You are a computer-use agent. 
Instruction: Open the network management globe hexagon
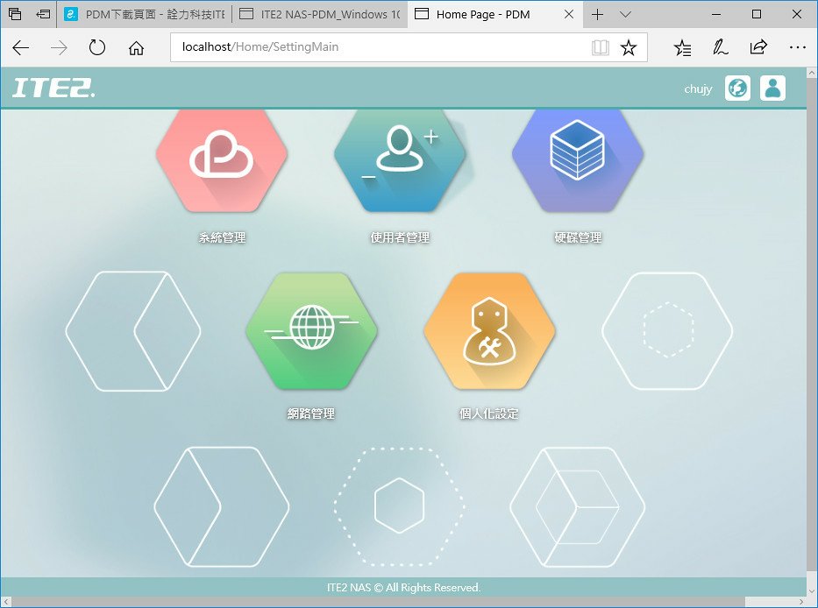tap(311, 330)
